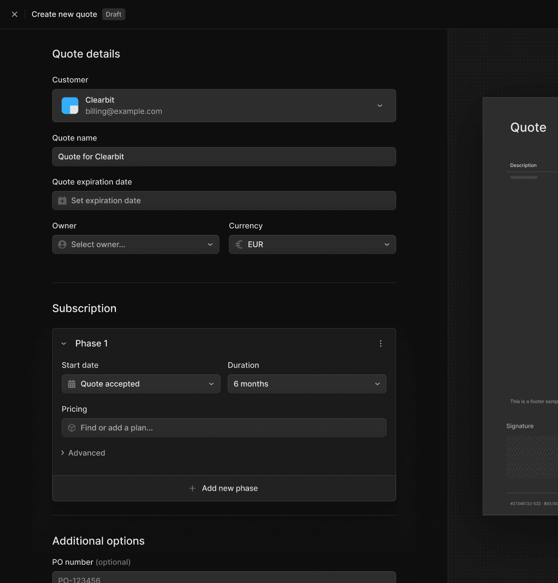558x583 pixels.
Task: Click Add new phase label
Action: click(230, 488)
